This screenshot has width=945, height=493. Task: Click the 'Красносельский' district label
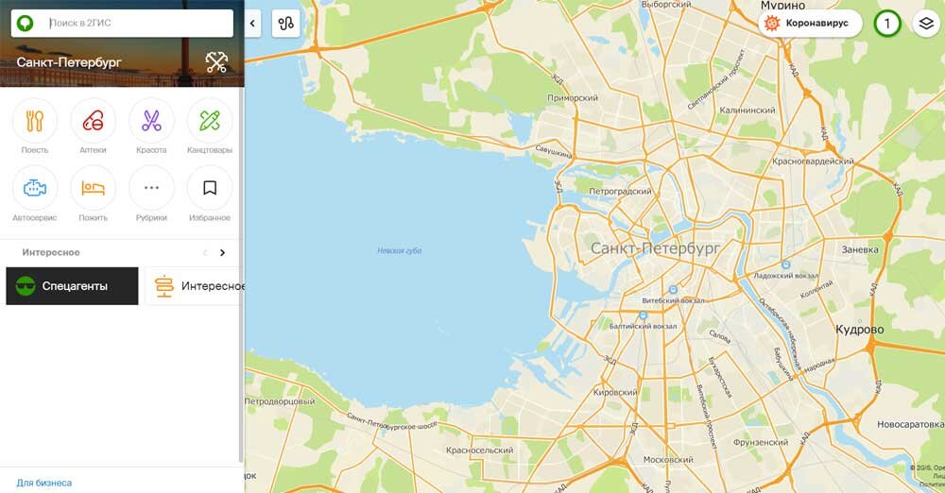click(480, 450)
